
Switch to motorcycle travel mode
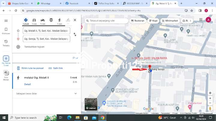(x=43, y=21)
